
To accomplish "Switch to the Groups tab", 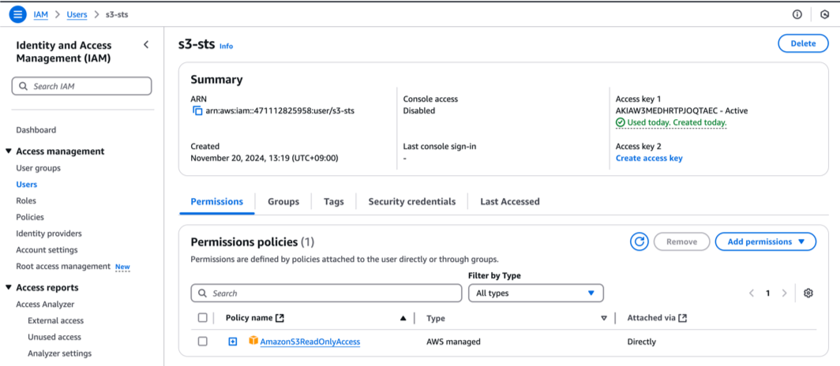I will coord(283,202).
